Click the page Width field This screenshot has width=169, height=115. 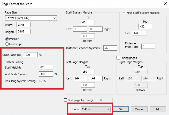[x=24, y=25]
